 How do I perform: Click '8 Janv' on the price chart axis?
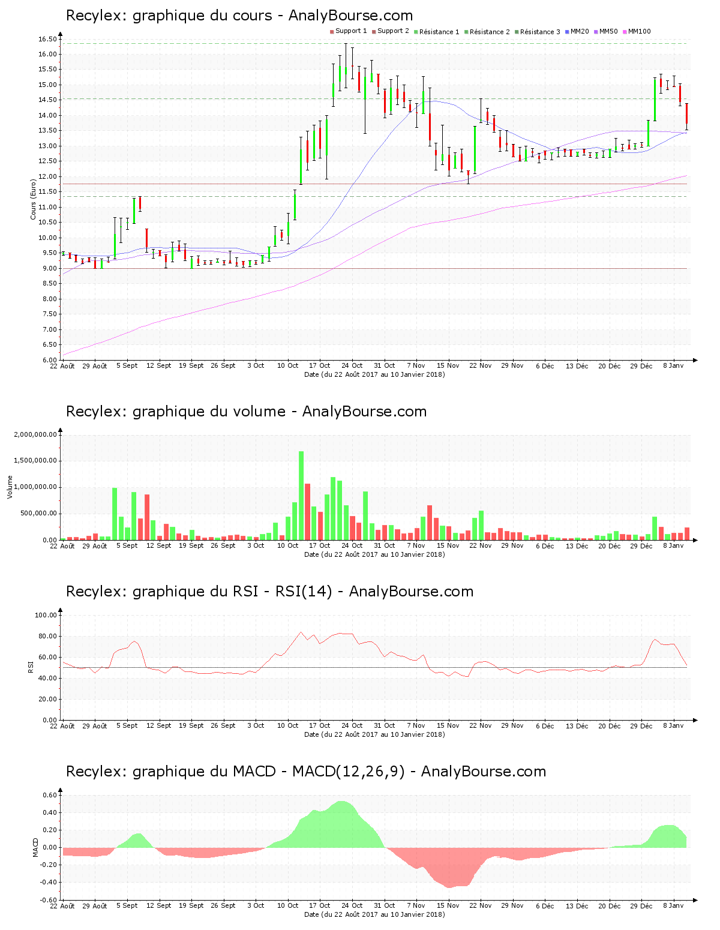[x=673, y=365]
